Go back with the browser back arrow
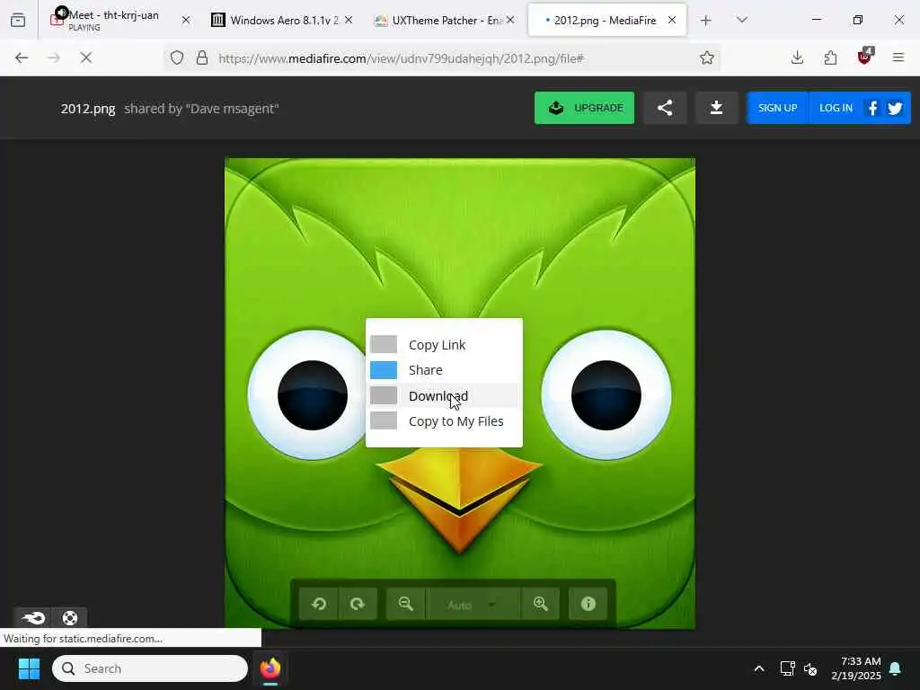This screenshot has width=920, height=690. tap(22, 57)
